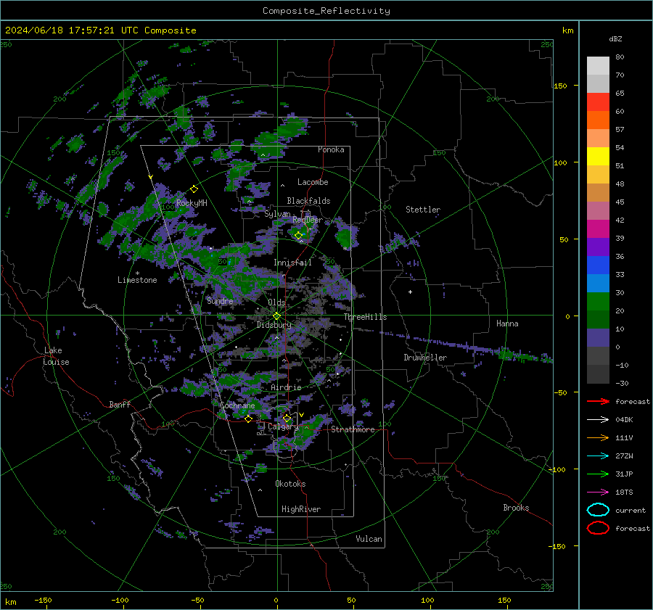Click the Strathmore label
This screenshot has width=653, height=610.
pos(353,429)
